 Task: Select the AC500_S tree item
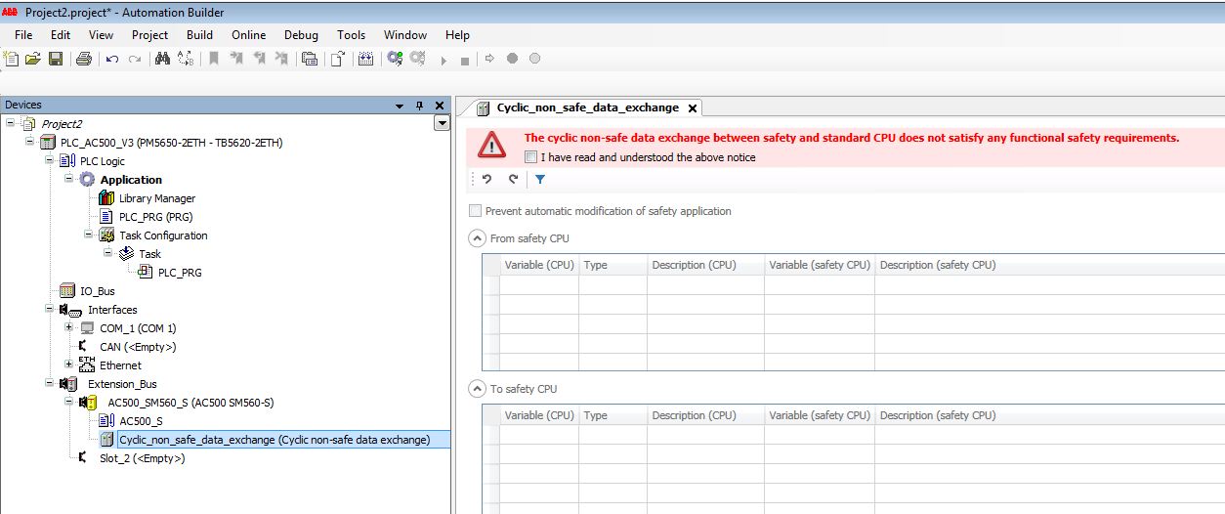coord(141,421)
